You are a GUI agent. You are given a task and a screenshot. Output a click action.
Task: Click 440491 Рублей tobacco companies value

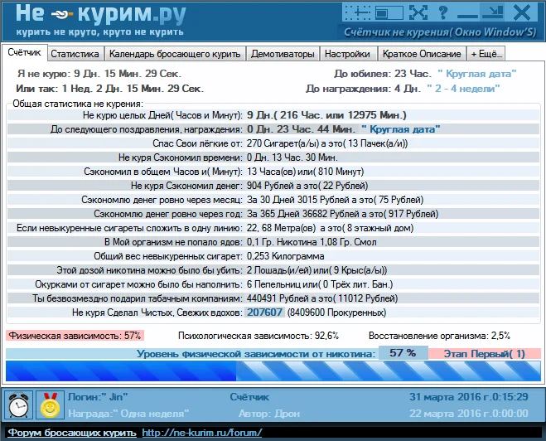click(322, 298)
